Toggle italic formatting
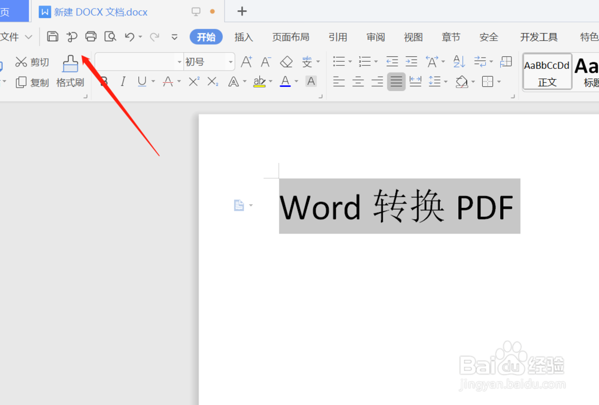Screen dimensions: 599x405 (123, 82)
